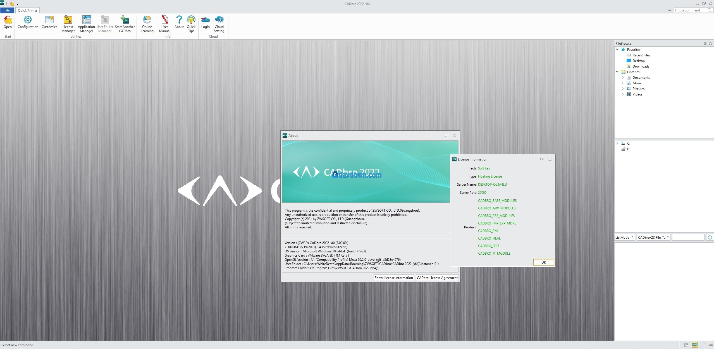Click the Open file icon

pyautogui.click(x=8, y=20)
